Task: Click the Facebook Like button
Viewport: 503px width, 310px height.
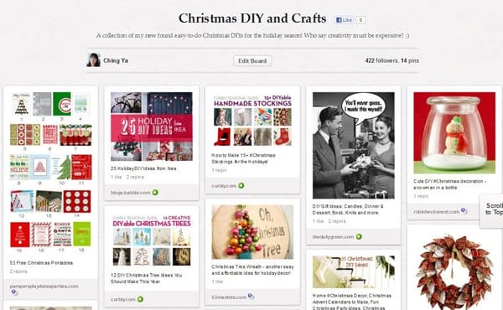Action: (344, 20)
